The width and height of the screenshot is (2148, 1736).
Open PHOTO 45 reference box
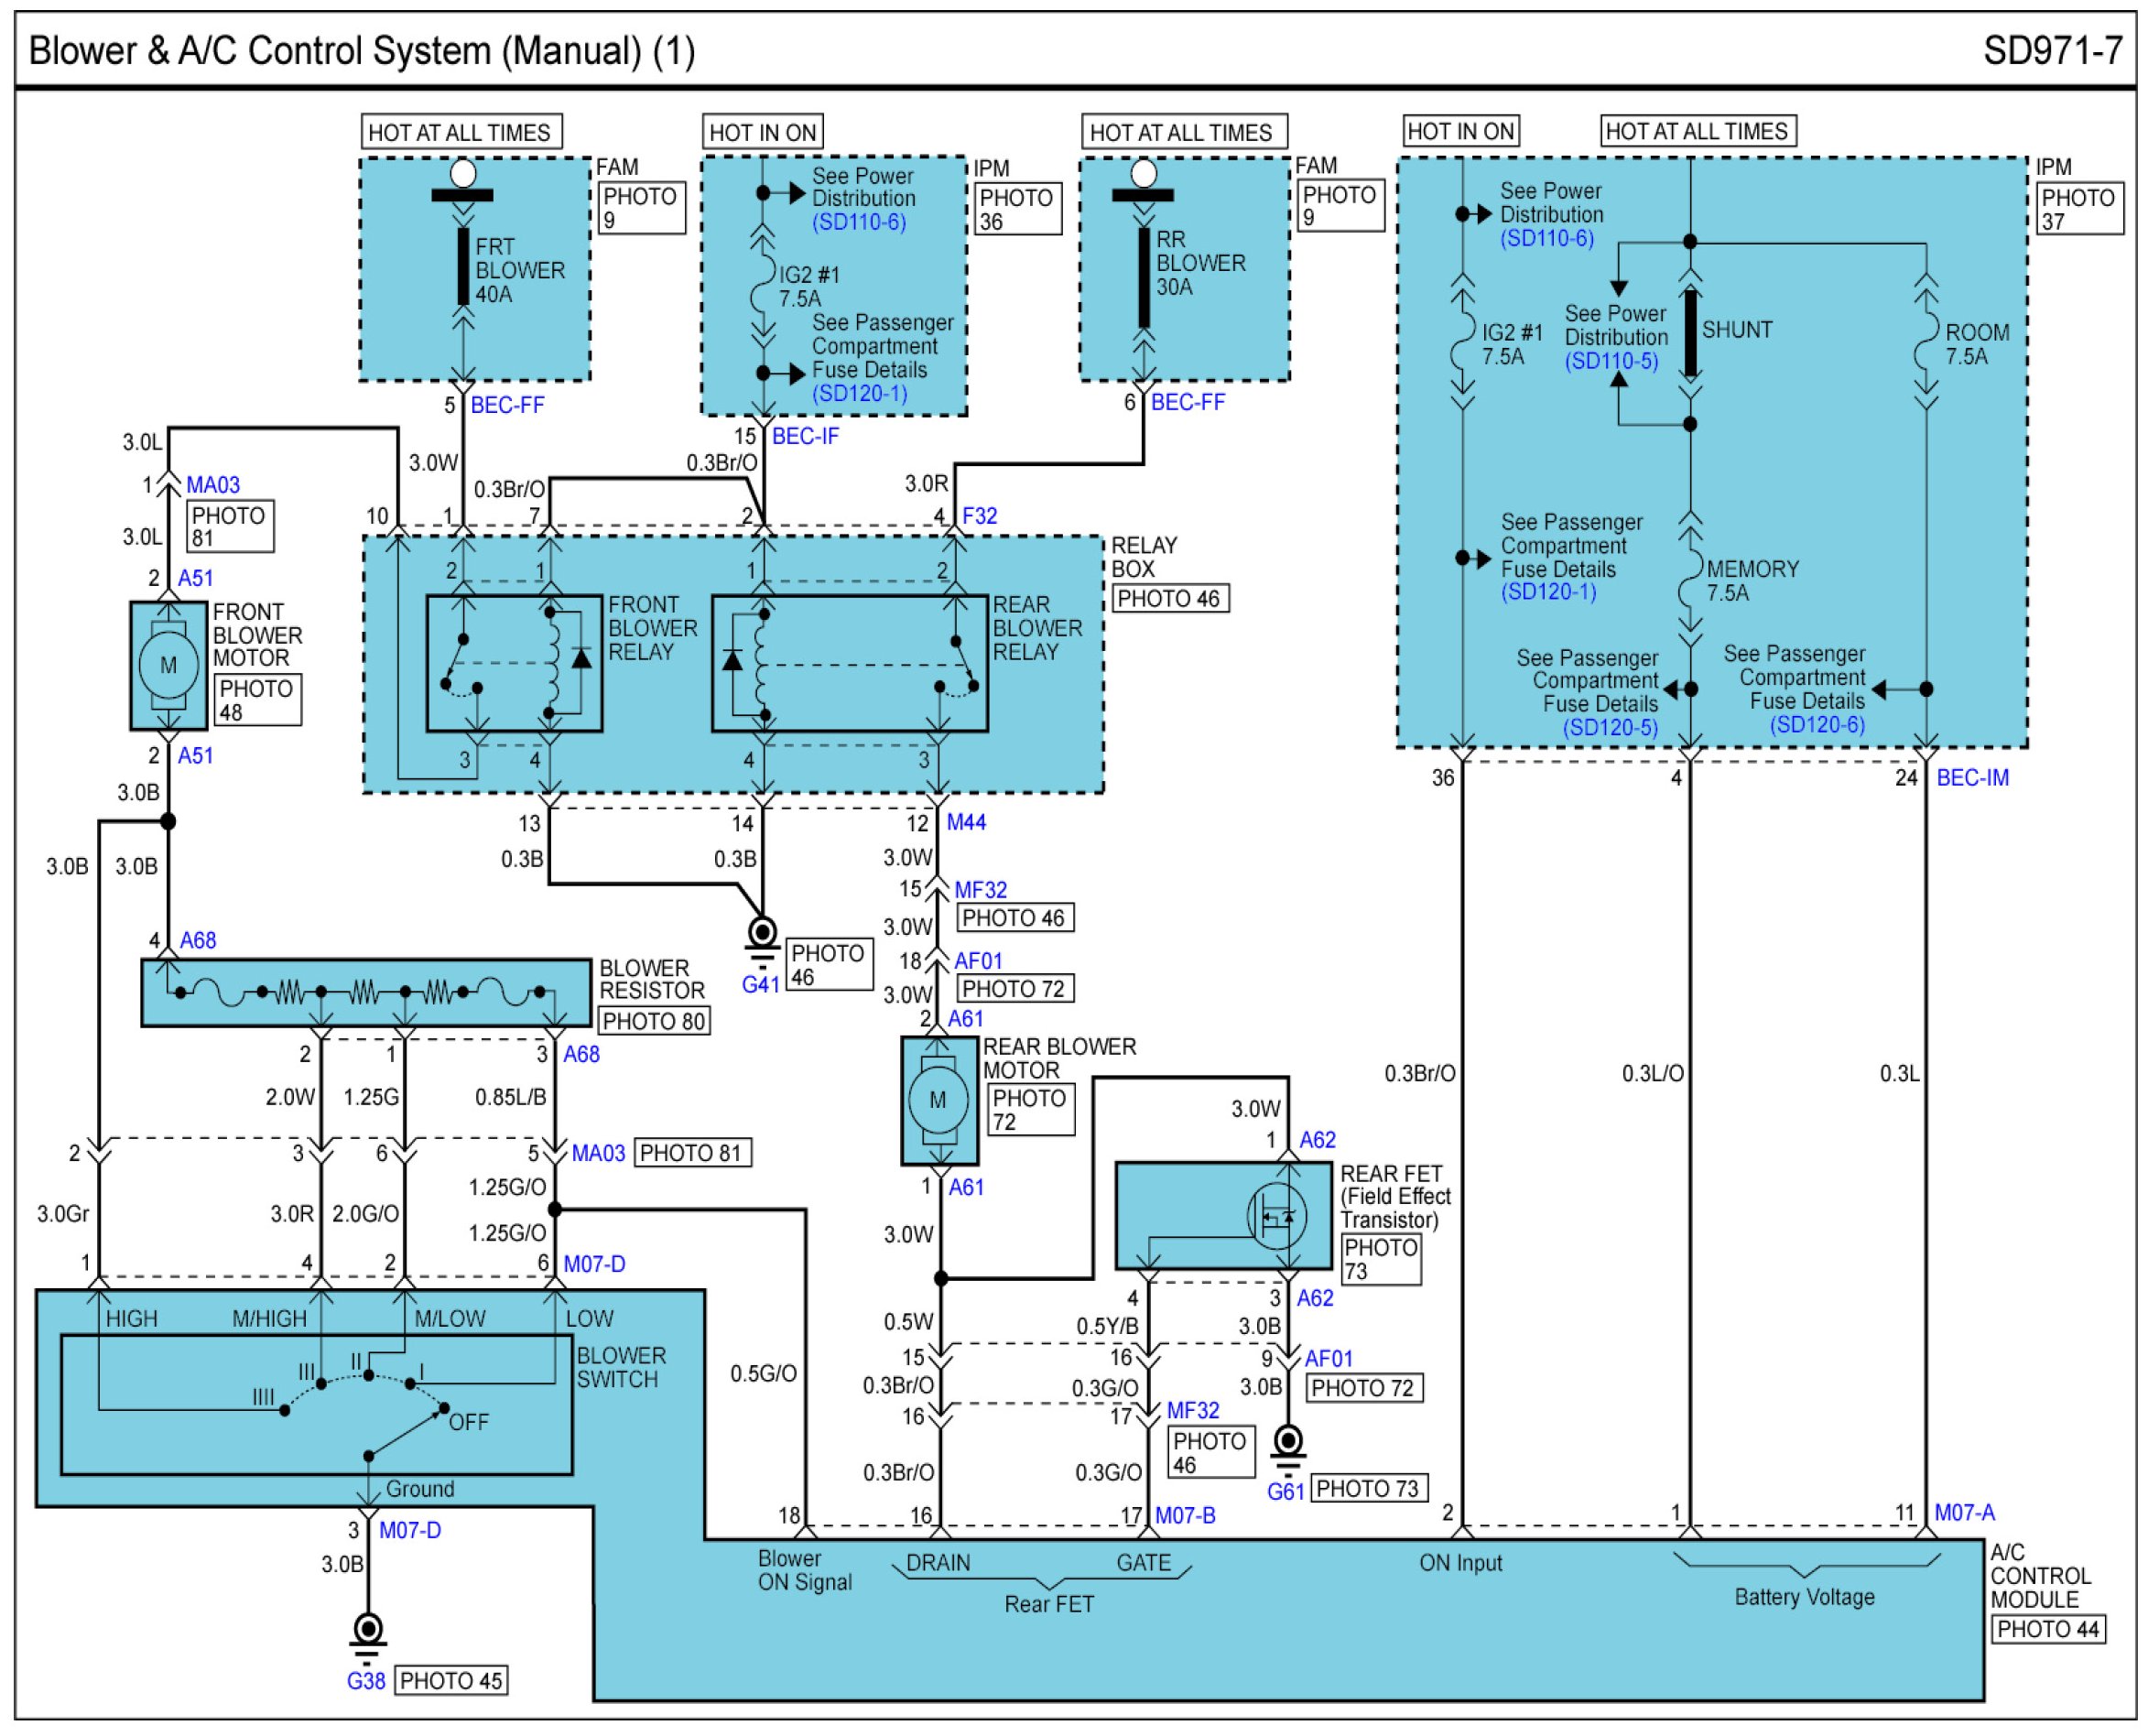click(451, 1681)
